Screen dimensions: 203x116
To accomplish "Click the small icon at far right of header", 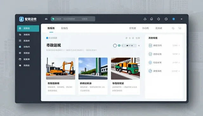I will (181, 19).
